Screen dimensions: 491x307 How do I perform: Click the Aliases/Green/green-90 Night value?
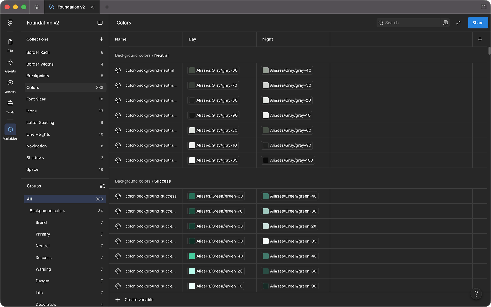tap(289, 286)
